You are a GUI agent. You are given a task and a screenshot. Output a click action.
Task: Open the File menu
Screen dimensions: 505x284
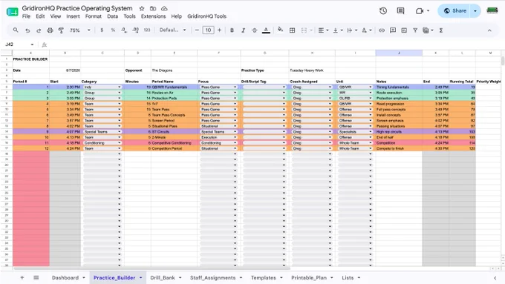[27, 16]
